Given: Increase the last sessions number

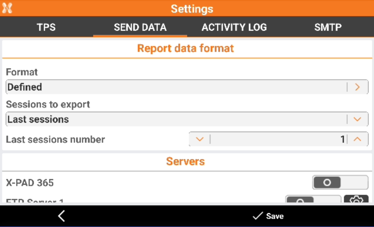Looking at the screenshot, I should pyautogui.click(x=357, y=139).
